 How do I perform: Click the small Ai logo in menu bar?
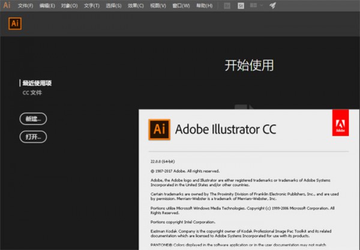7,5
